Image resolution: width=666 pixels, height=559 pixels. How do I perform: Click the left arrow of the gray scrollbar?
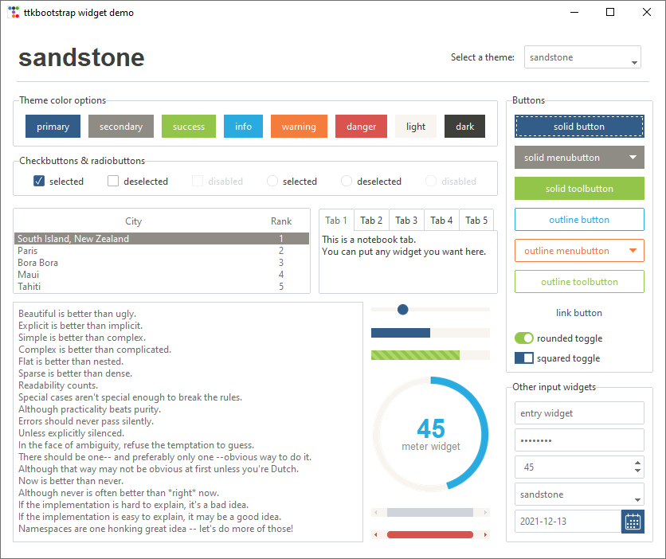click(374, 512)
